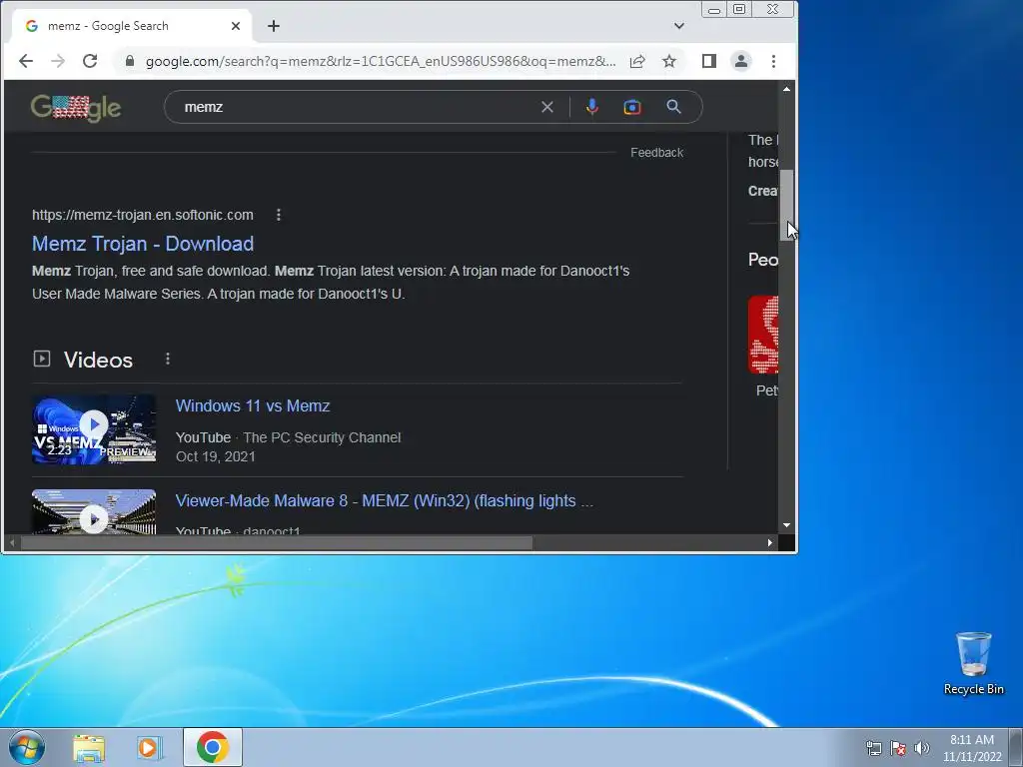Open the volume speaker tray icon

(921, 748)
